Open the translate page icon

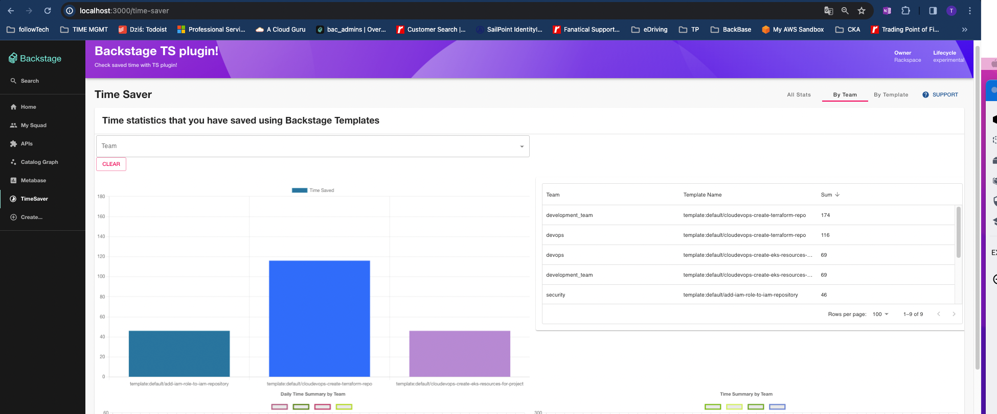click(x=829, y=10)
